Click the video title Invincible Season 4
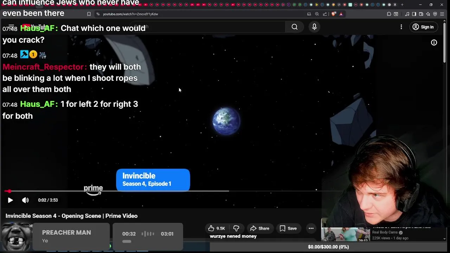The width and height of the screenshot is (450, 253). [71, 216]
